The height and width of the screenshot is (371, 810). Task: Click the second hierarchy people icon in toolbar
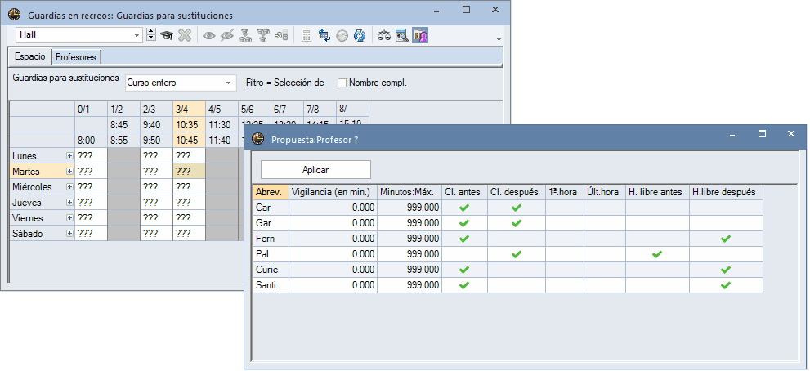tap(263, 35)
